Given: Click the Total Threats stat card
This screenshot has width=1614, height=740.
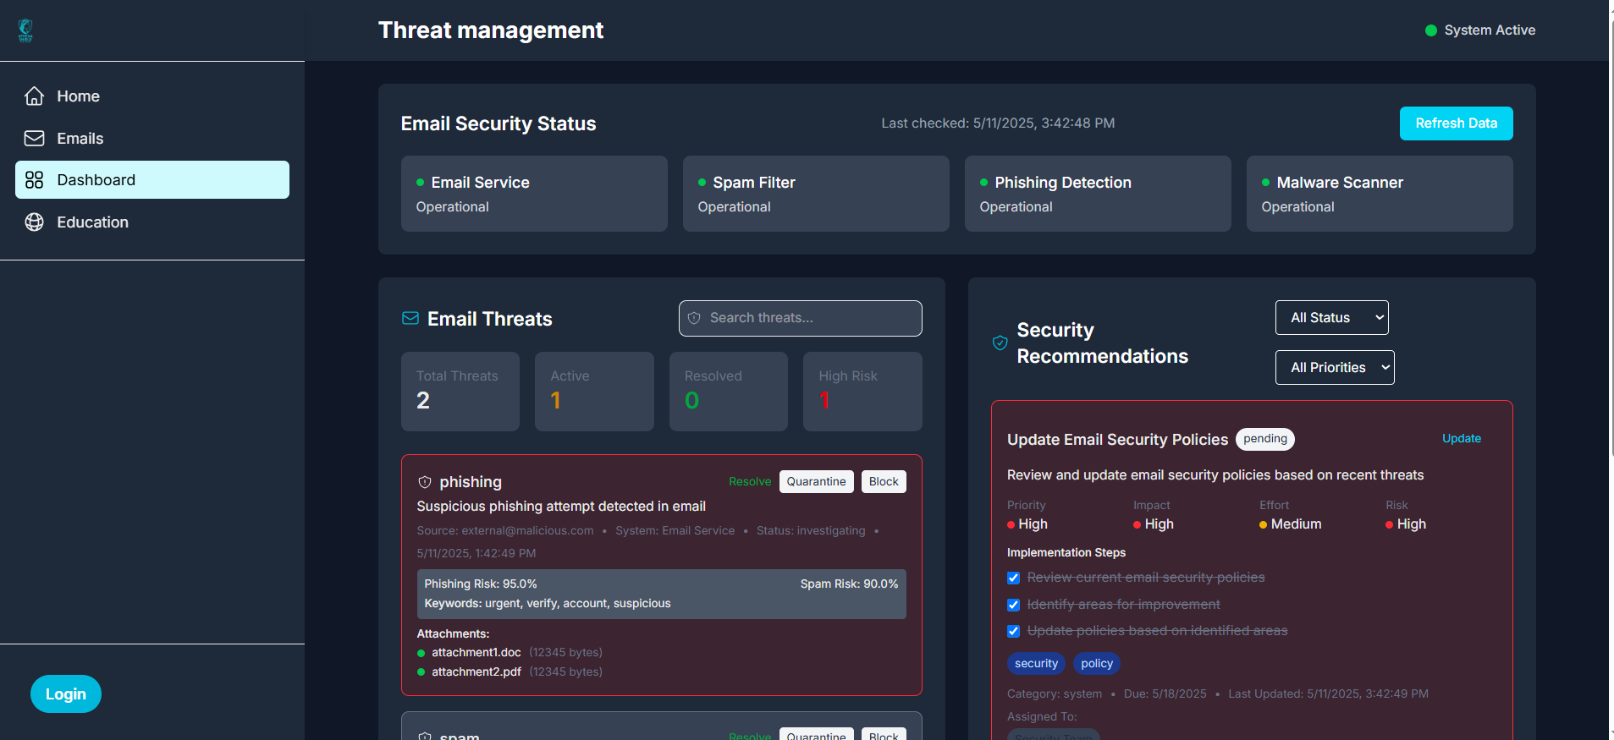Looking at the screenshot, I should pyautogui.click(x=460, y=391).
